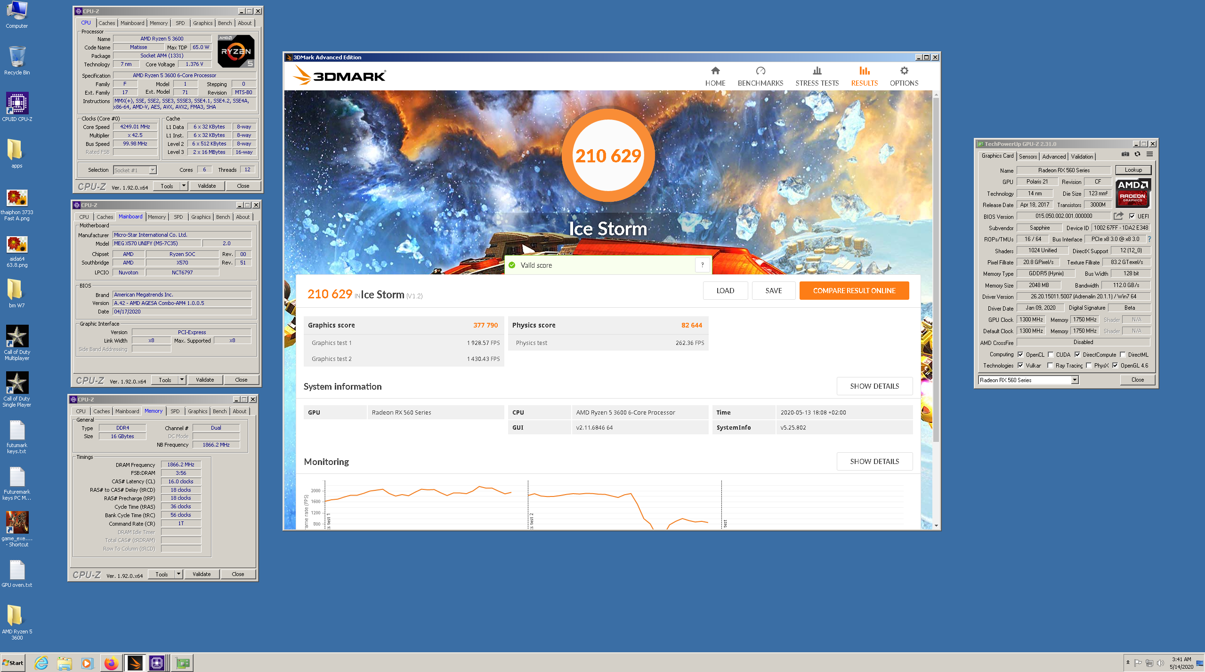Image resolution: width=1205 pixels, height=672 pixels.
Task: Toggle OpenGL 4.6 checkbox in GPU-Z
Action: point(1115,365)
